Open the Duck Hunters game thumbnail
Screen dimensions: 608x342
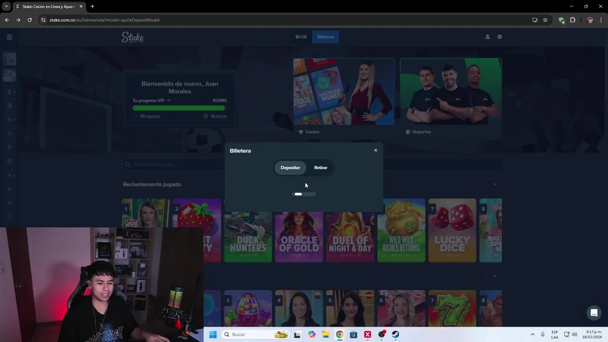[x=248, y=230]
